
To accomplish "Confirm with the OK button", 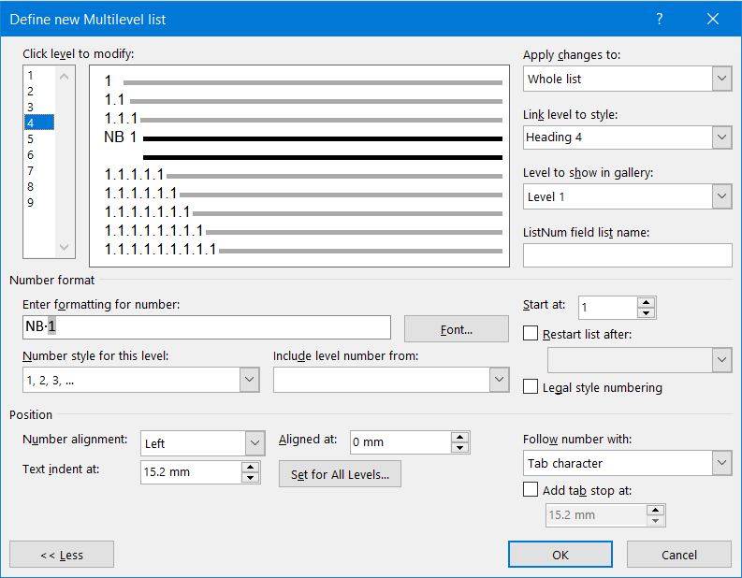I will (x=560, y=555).
